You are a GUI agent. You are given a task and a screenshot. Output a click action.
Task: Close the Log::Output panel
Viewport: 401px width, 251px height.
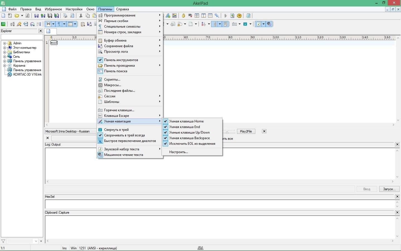[397, 144]
